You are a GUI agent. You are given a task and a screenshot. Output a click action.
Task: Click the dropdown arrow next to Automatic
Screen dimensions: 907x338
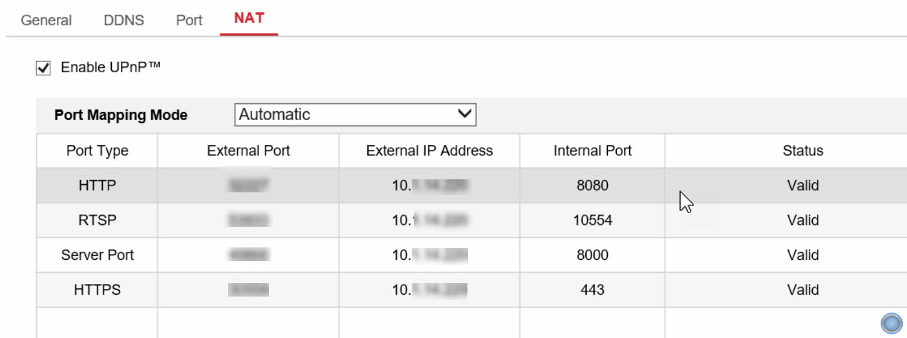(x=466, y=114)
